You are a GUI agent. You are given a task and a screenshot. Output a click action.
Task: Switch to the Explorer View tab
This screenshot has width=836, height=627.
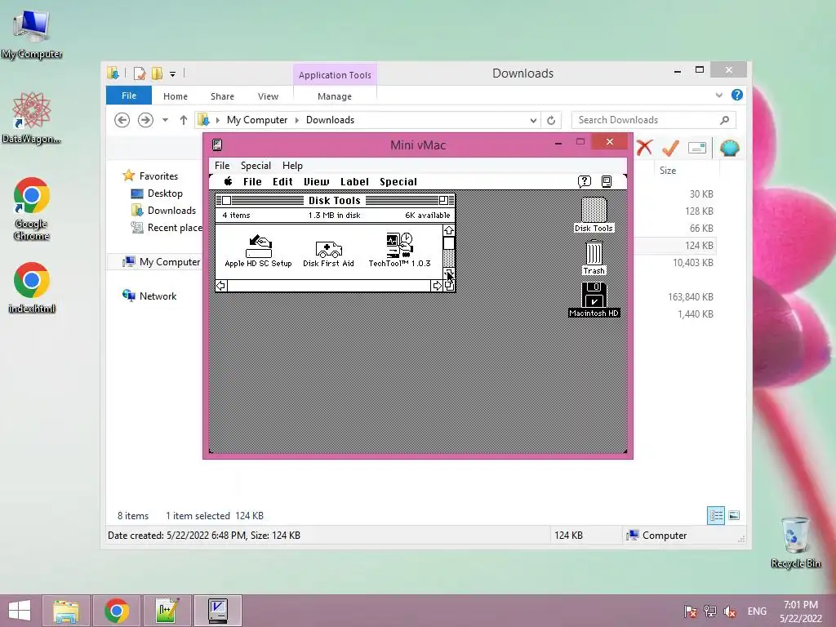(x=268, y=96)
